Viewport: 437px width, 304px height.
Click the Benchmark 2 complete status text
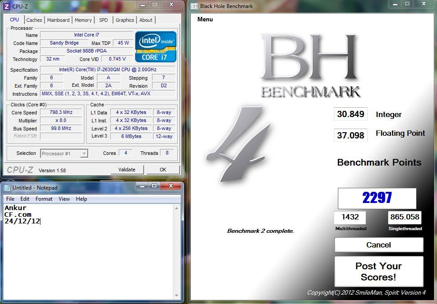click(261, 231)
